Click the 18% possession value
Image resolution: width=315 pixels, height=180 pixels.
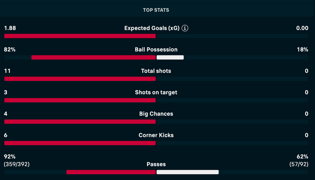[x=302, y=50]
